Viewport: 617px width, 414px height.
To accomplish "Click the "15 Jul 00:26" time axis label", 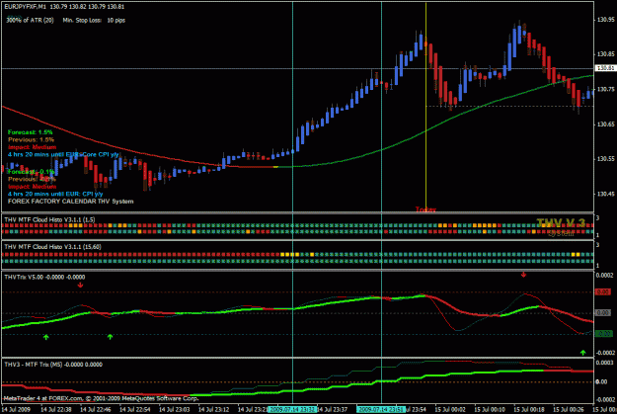I will (x=569, y=410).
